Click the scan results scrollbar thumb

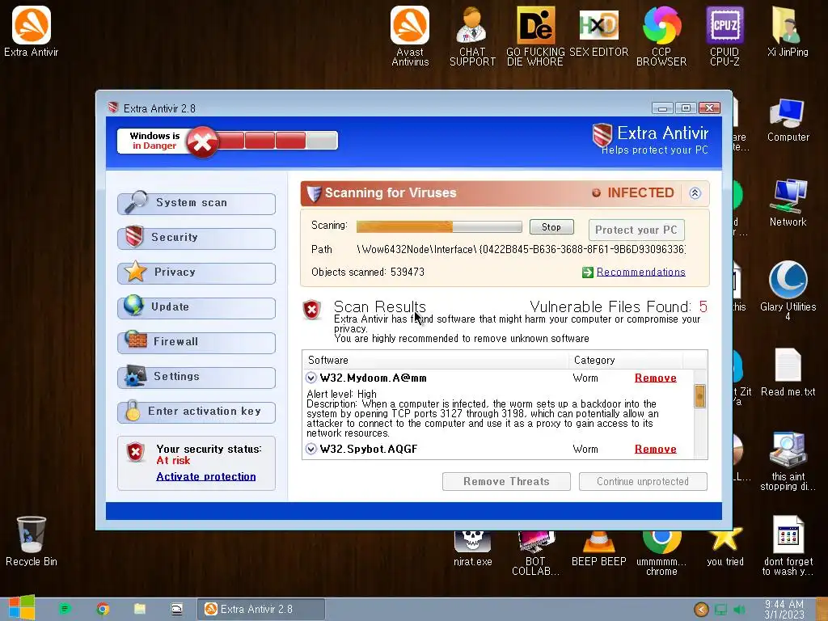[699, 396]
